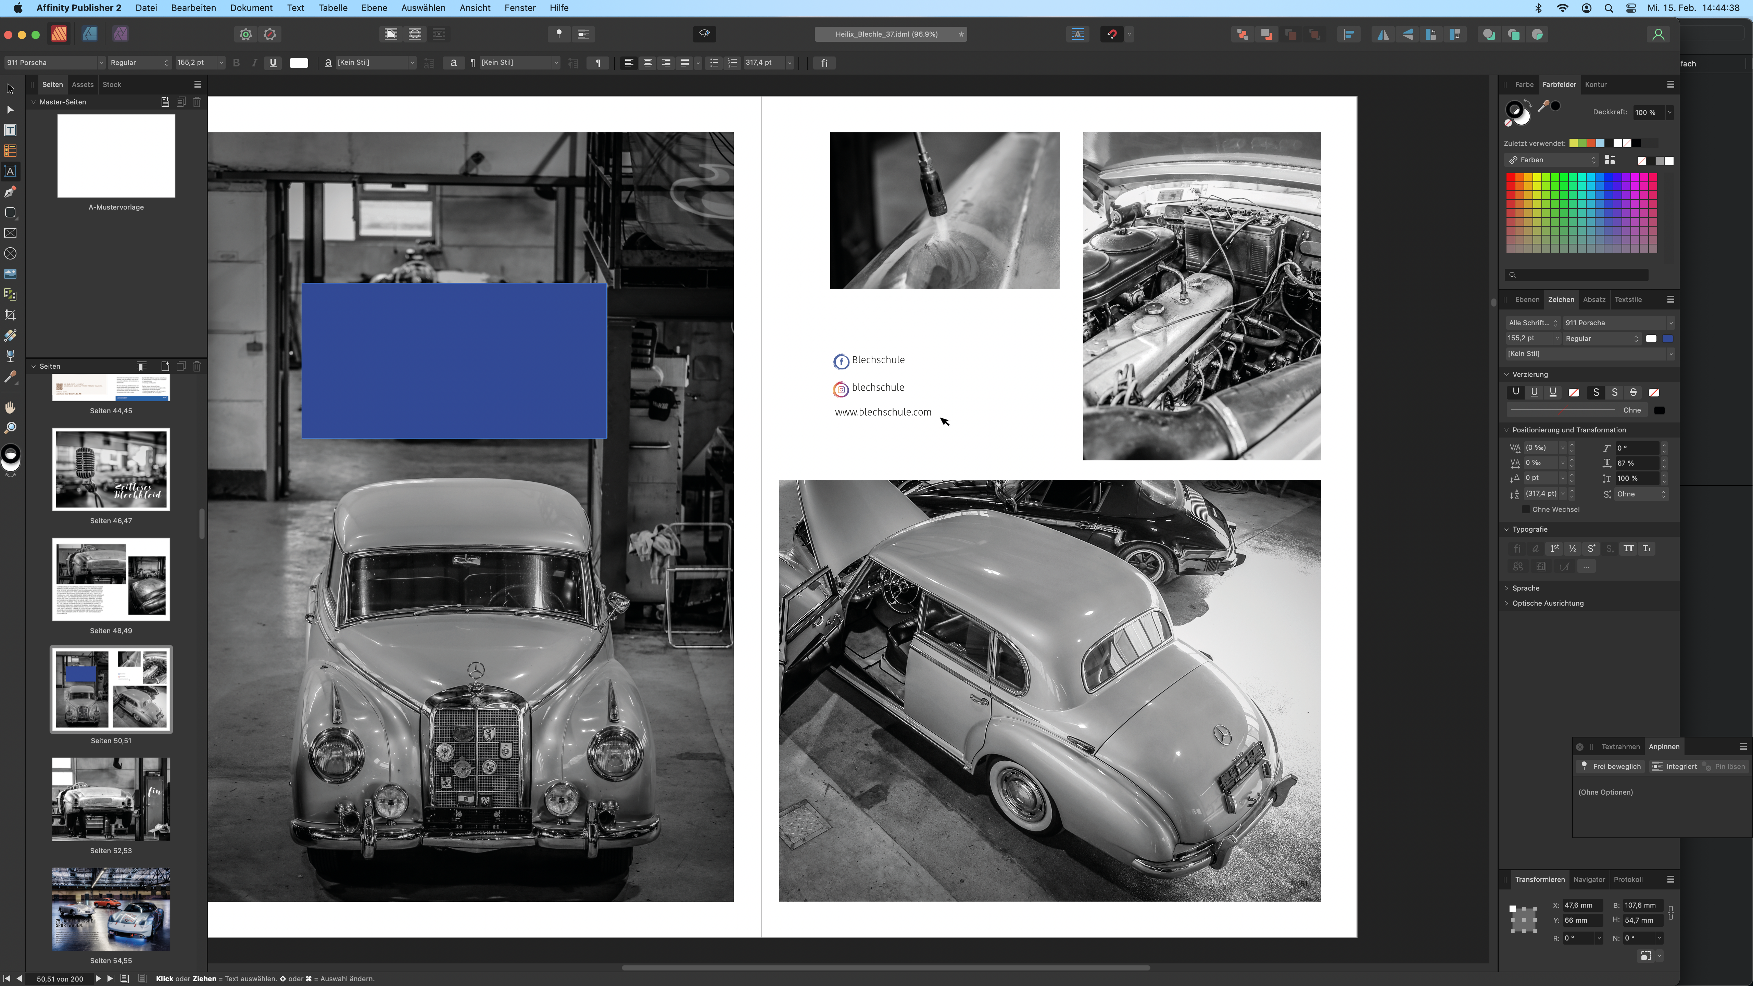This screenshot has height=986, width=1753.
Task: Click the Flip Vertical toolbar icon
Action: pos(1407,34)
